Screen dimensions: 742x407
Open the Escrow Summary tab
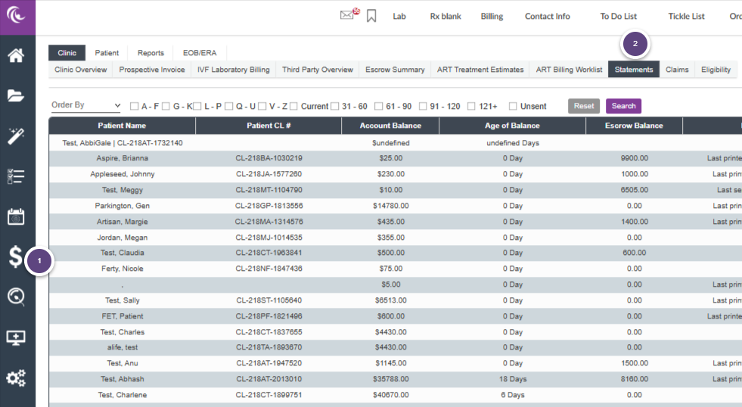(x=394, y=70)
